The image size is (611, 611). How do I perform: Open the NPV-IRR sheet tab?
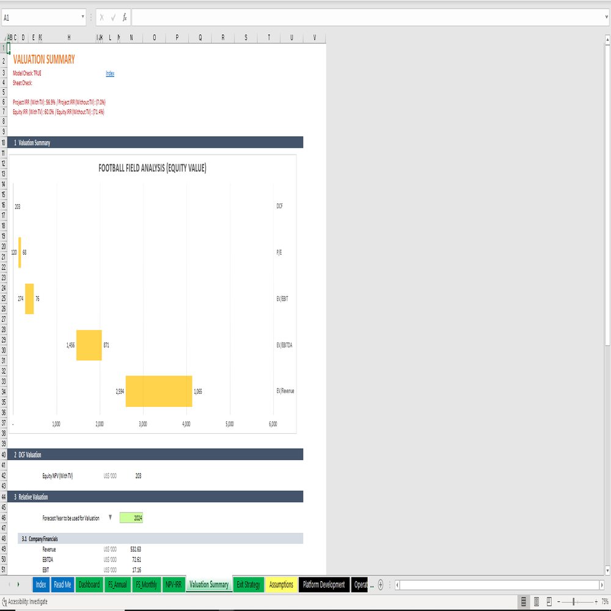coord(174,585)
